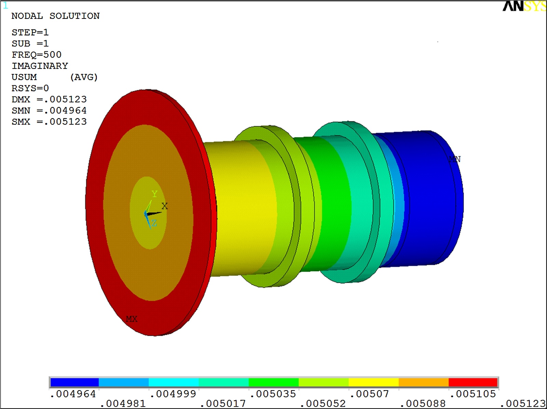
Task: Pick the orange legend color band
Action: tap(423, 382)
